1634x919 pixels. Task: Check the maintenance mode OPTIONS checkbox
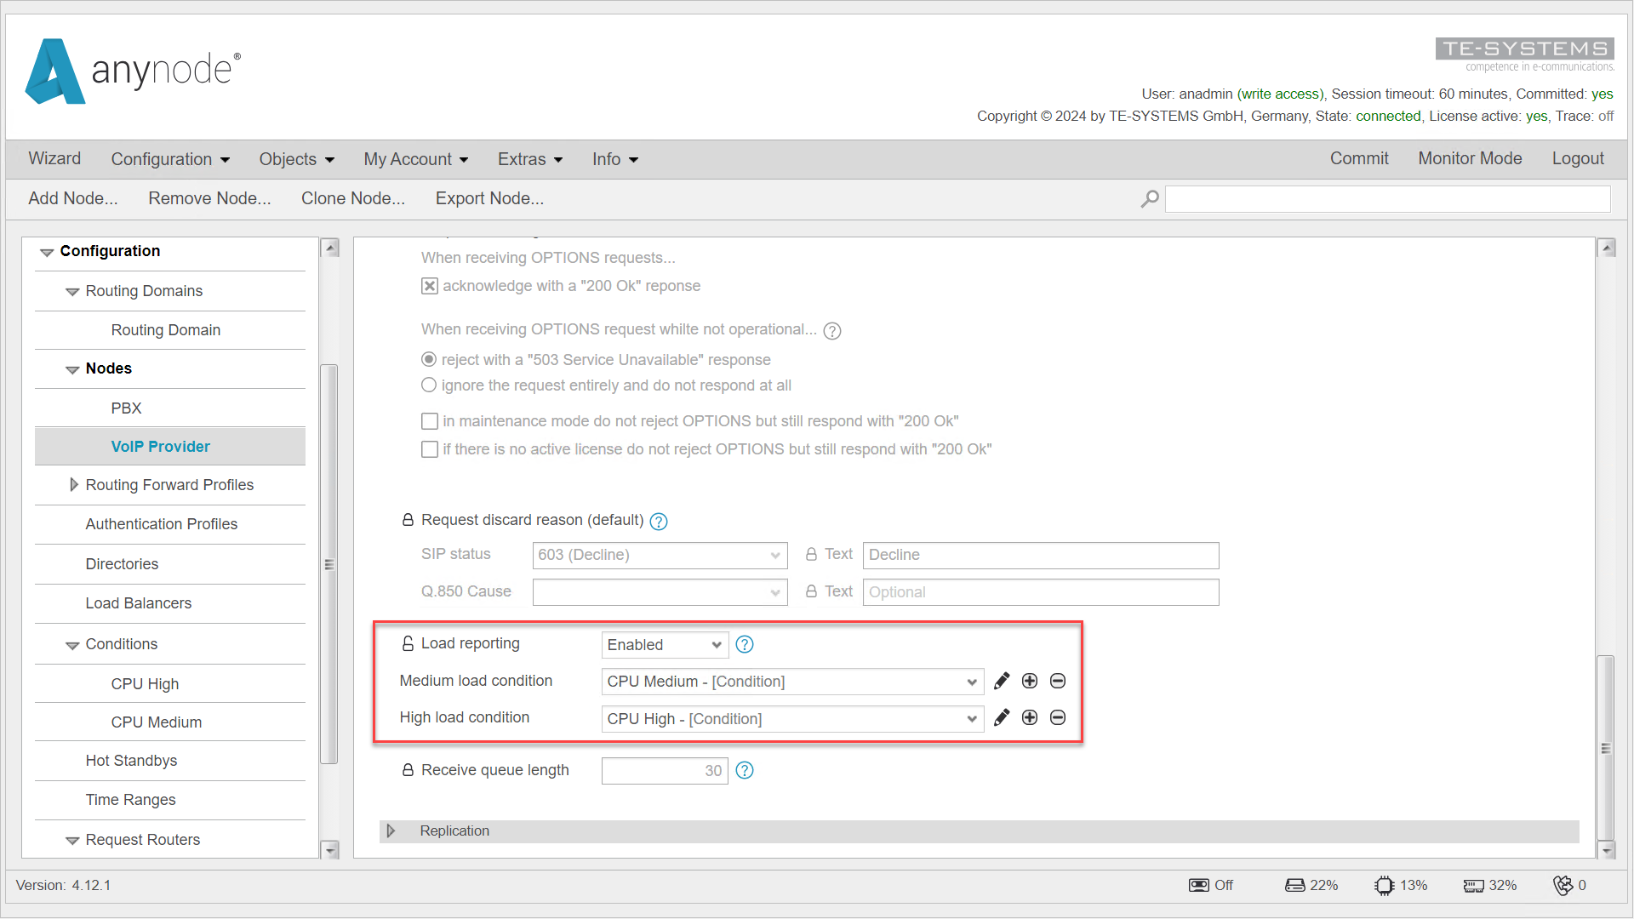[430, 421]
